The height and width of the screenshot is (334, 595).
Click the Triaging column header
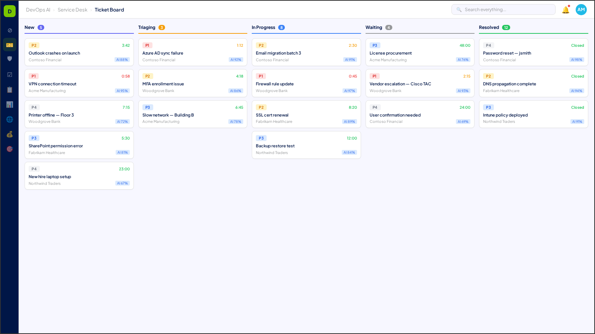148,27
